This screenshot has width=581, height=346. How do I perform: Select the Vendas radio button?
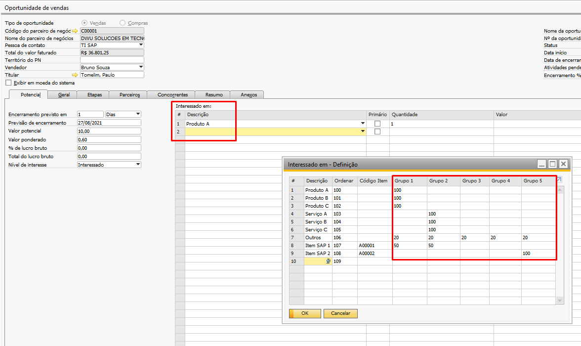pos(84,23)
